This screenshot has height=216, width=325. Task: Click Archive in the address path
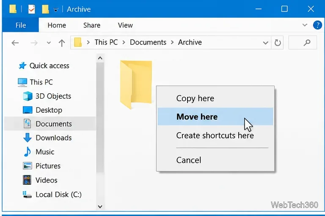(190, 42)
